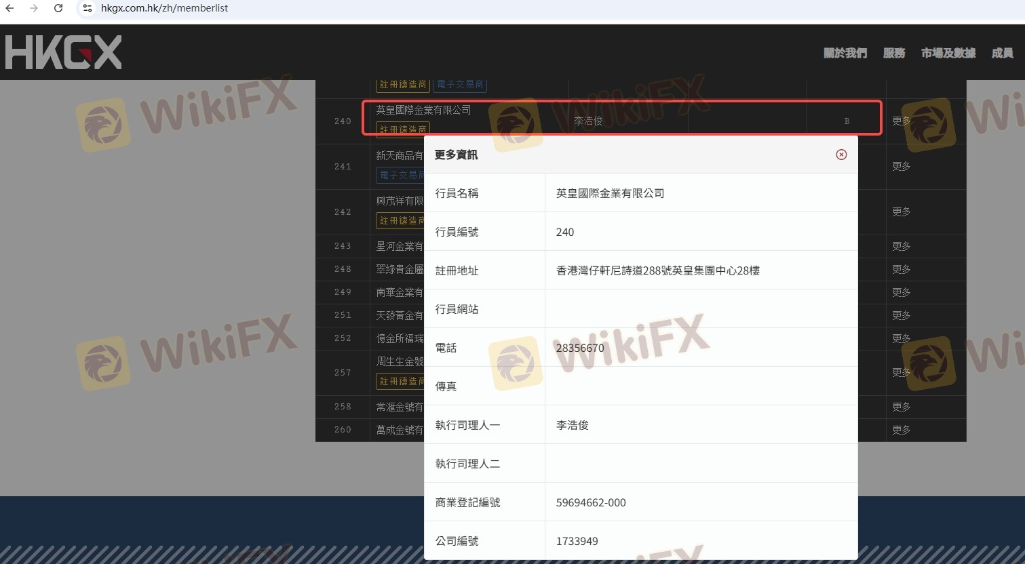Select row number 241 in the table
This screenshot has width=1025, height=564.
343,167
